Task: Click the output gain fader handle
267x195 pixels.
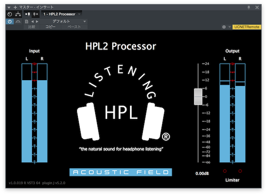Action: 198,97
